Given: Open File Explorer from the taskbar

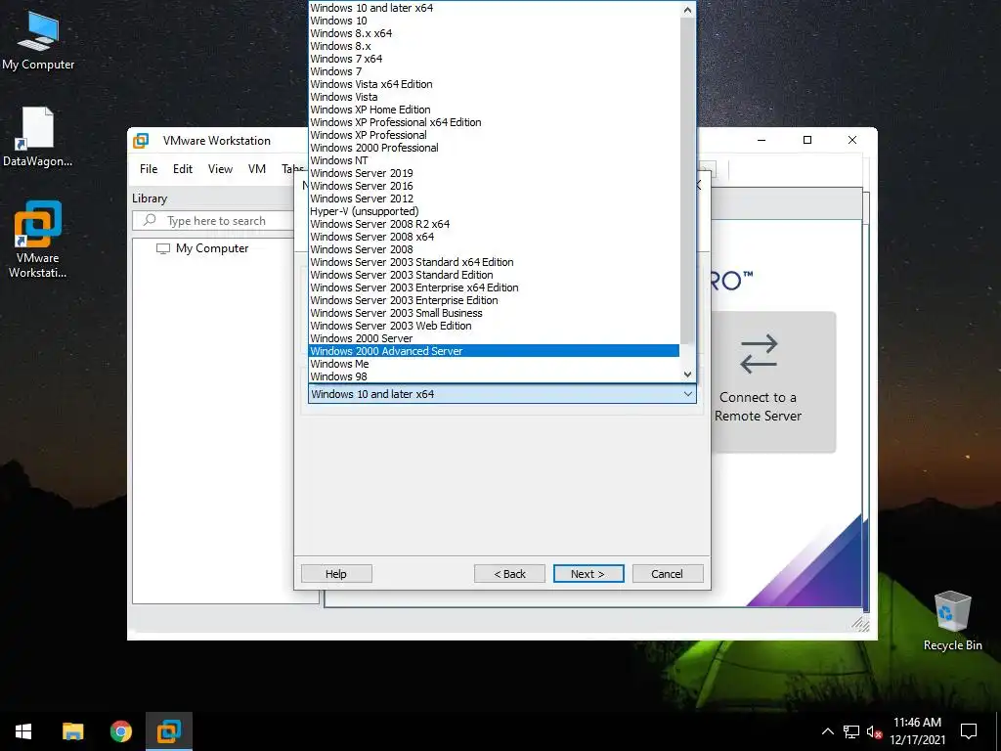Looking at the screenshot, I should pyautogui.click(x=72, y=731).
